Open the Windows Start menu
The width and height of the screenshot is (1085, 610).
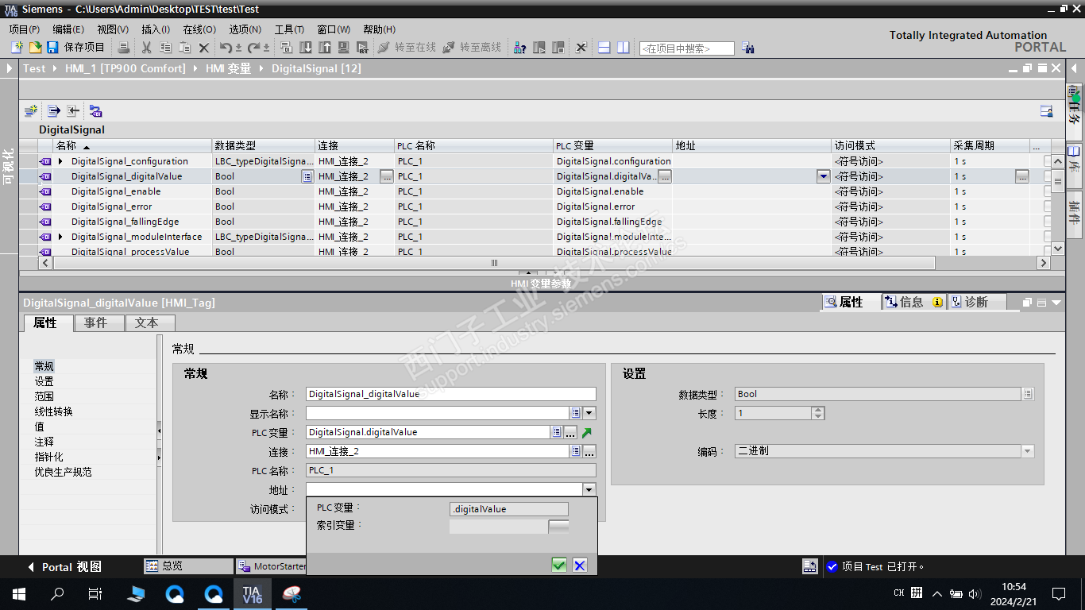(x=18, y=593)
